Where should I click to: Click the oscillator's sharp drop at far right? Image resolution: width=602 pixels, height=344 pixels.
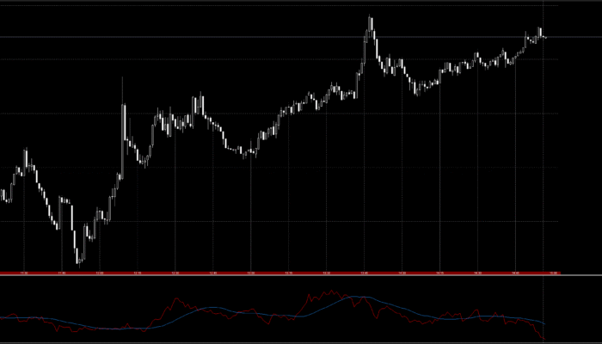click(539, 333)
